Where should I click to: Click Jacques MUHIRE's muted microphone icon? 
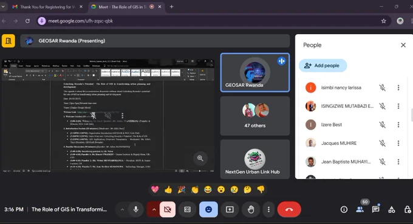pos(382,143)
